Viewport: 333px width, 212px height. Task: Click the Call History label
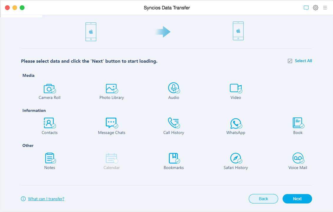(174, 132)
